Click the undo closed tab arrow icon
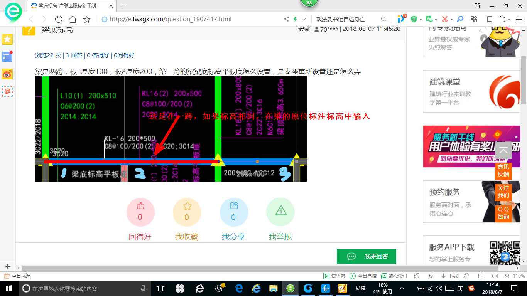527x296 pixels. [x=502, y=19]
